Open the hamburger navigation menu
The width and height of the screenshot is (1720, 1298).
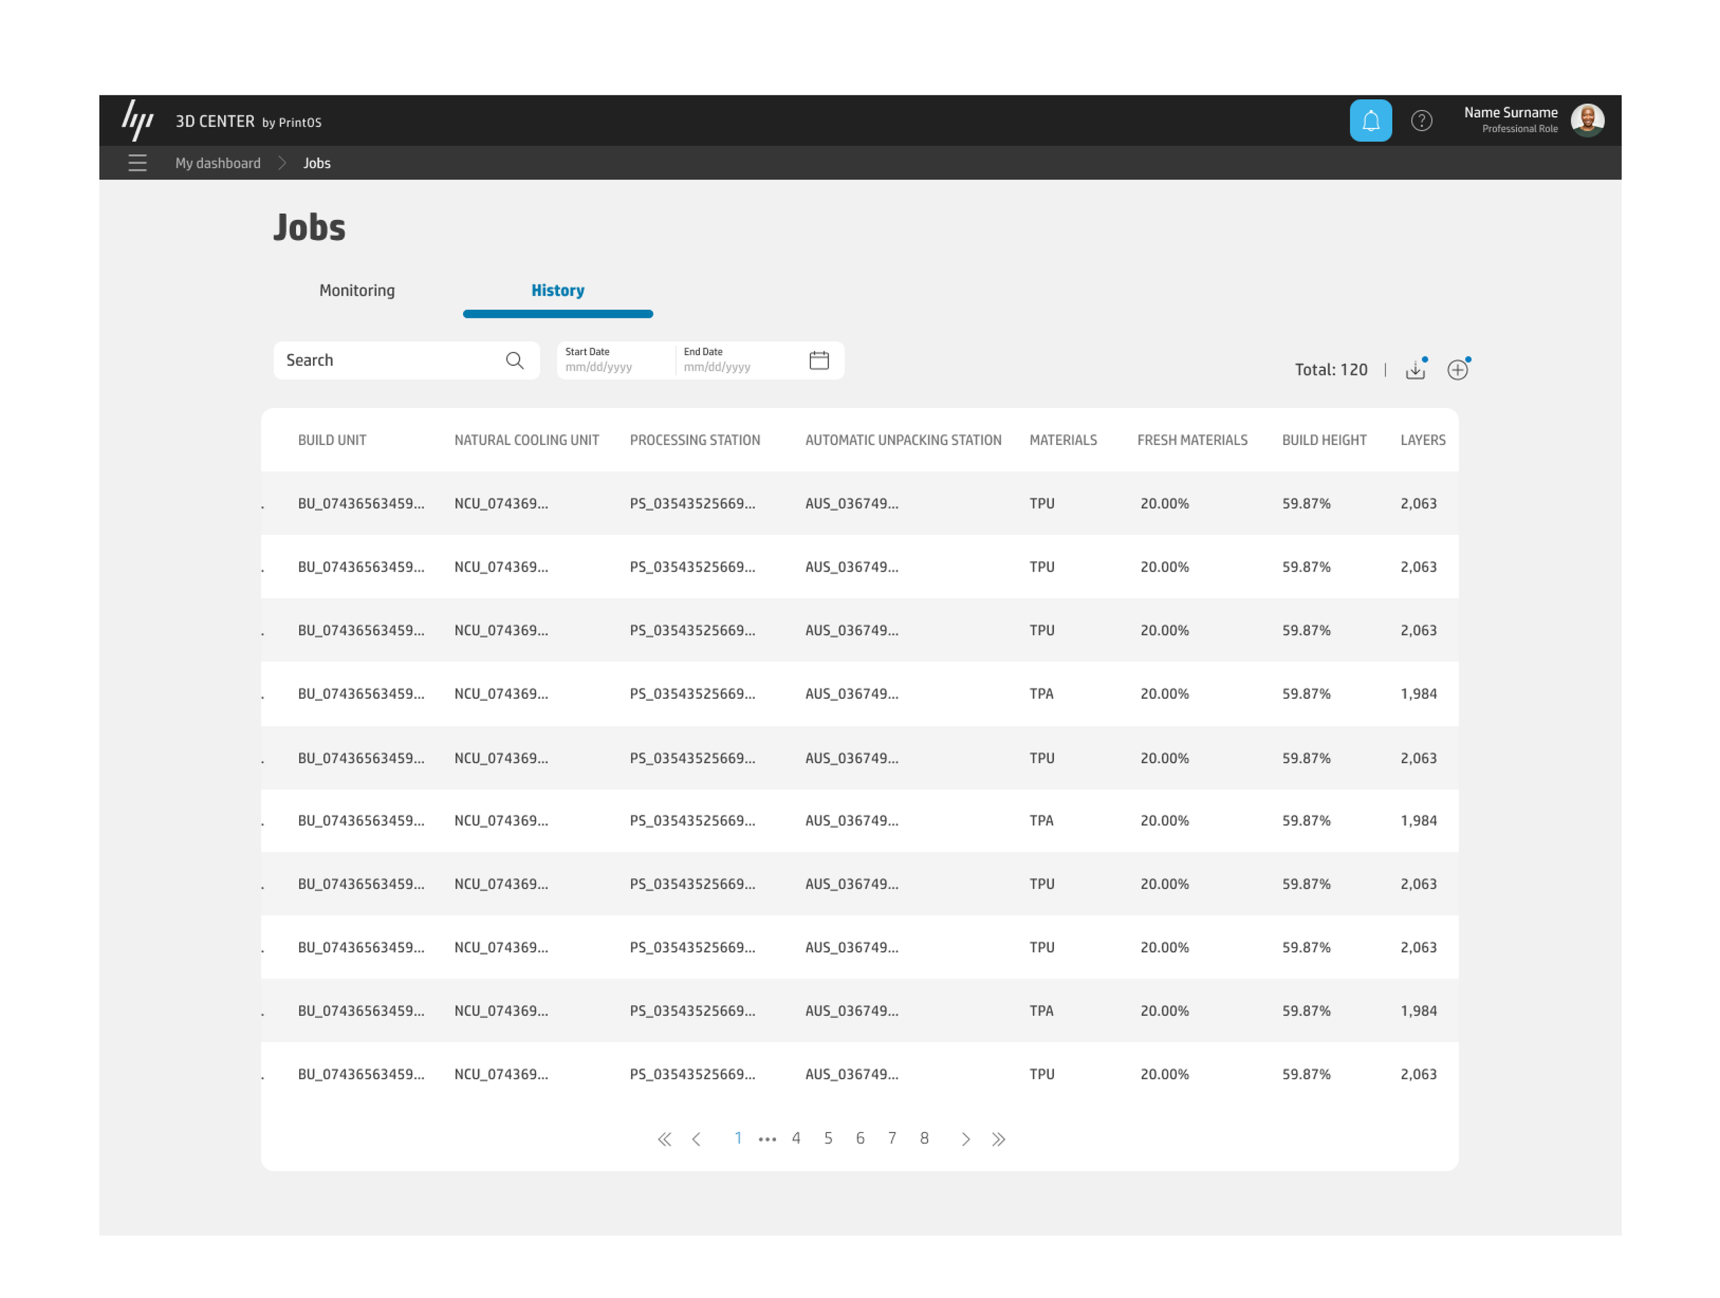(138, 163)
